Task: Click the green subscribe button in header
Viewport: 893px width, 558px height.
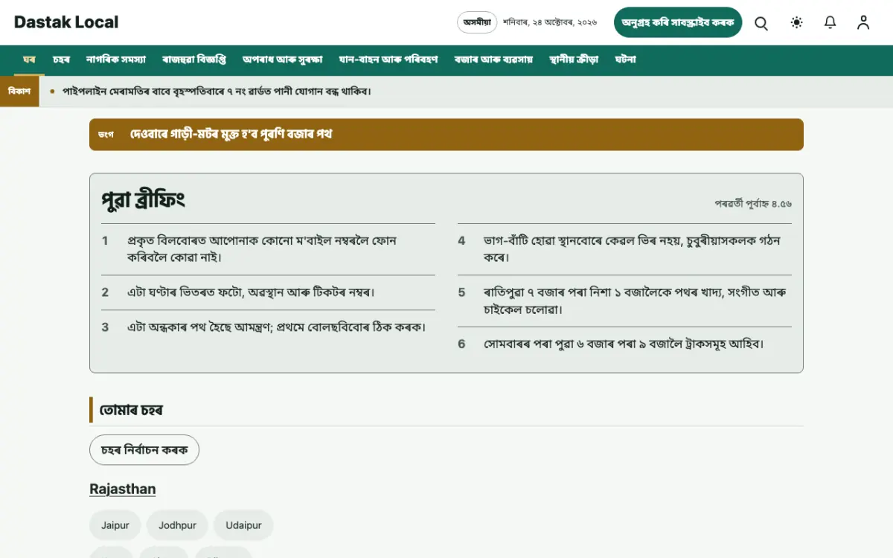Action: click(678, 22)
